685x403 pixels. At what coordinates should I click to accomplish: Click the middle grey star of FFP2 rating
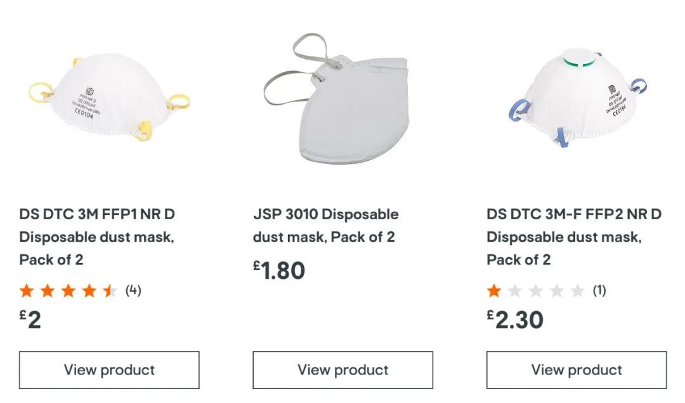click(x=536, y=291)
